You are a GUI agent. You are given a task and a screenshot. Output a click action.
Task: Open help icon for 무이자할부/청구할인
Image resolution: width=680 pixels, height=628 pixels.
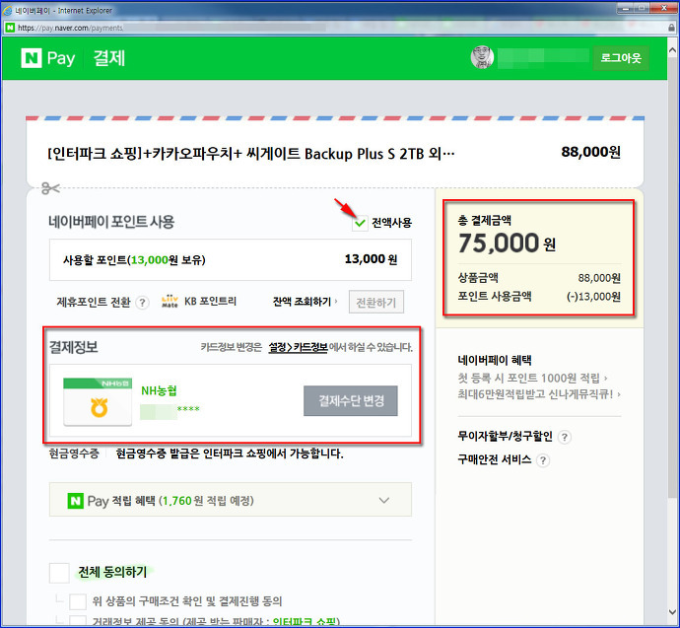[565, 437]
